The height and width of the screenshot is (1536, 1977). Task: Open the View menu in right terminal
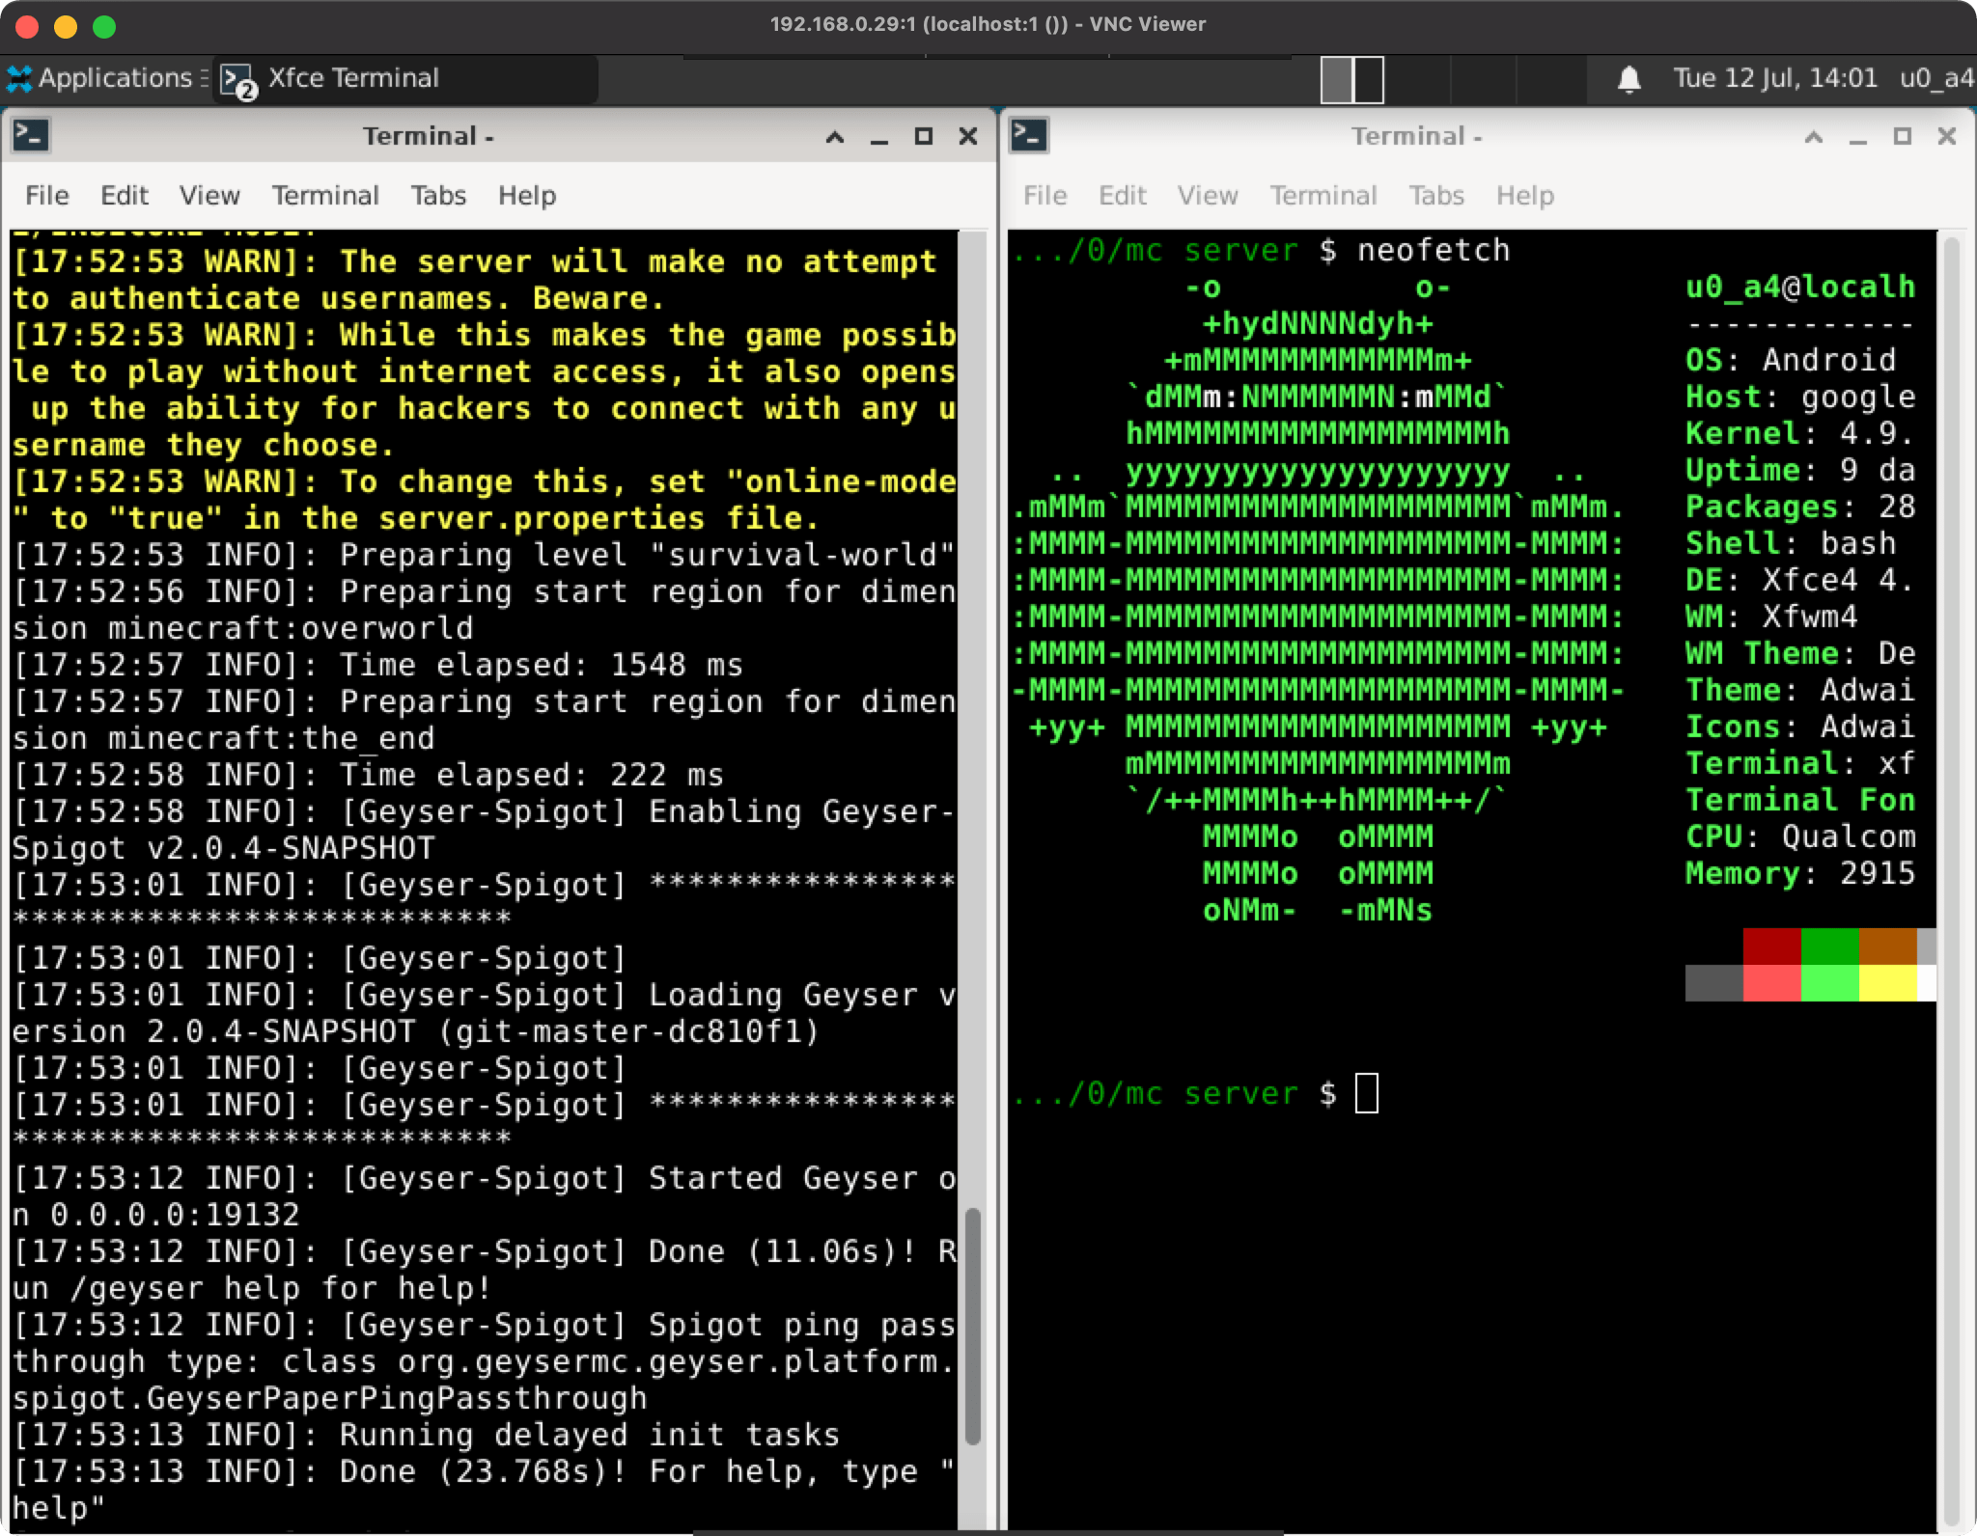[1207, 196]
